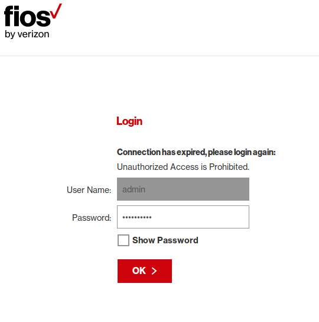Click the masked password dots
Screen dimensions: 319x322
(137, 217)
